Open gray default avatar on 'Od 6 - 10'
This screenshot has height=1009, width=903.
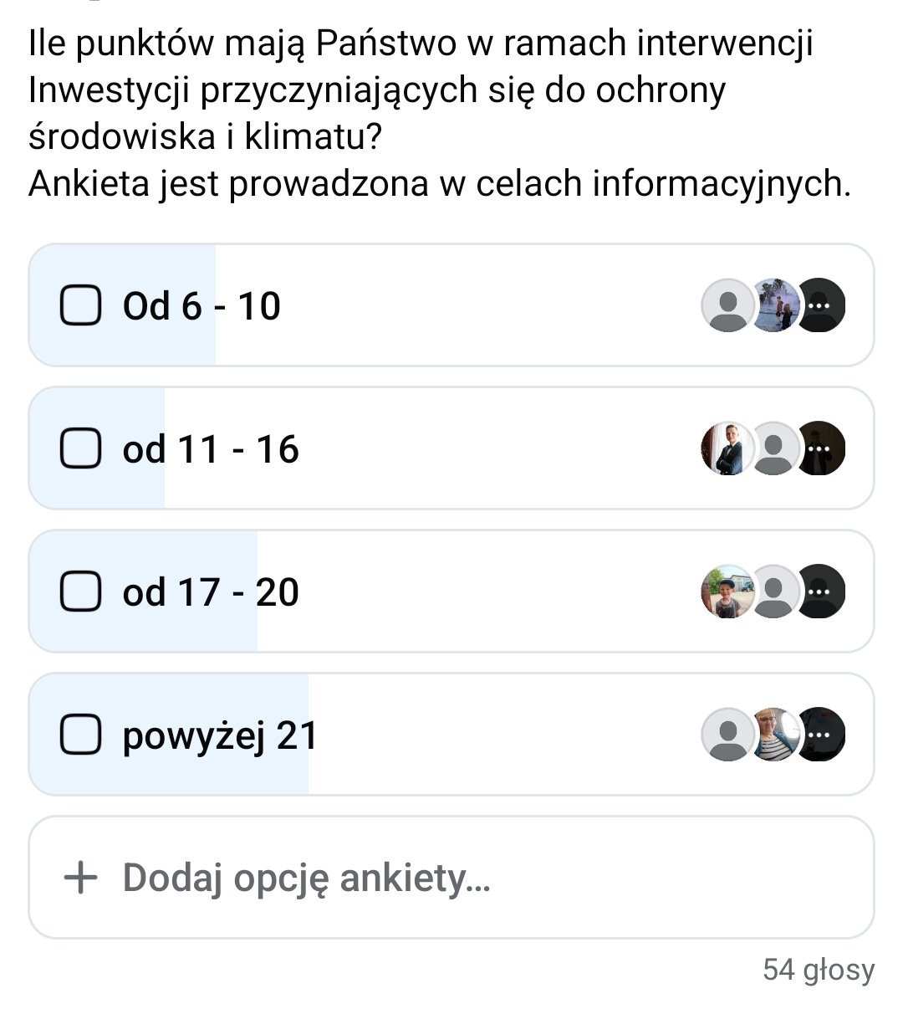pos(727,305)
